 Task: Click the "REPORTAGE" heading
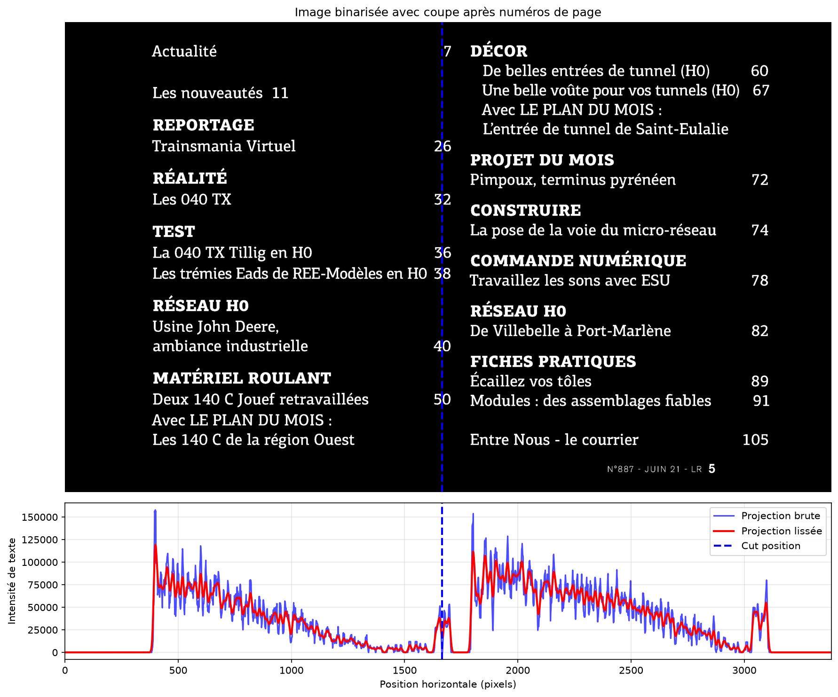coord(203,125)
